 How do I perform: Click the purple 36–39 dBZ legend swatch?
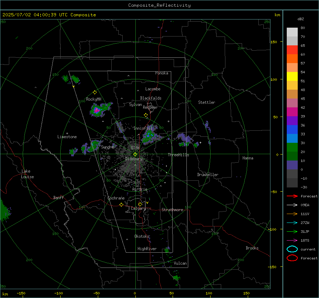pos(292,121)
